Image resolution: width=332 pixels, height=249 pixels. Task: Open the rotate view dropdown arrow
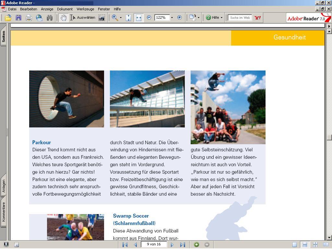199,18
